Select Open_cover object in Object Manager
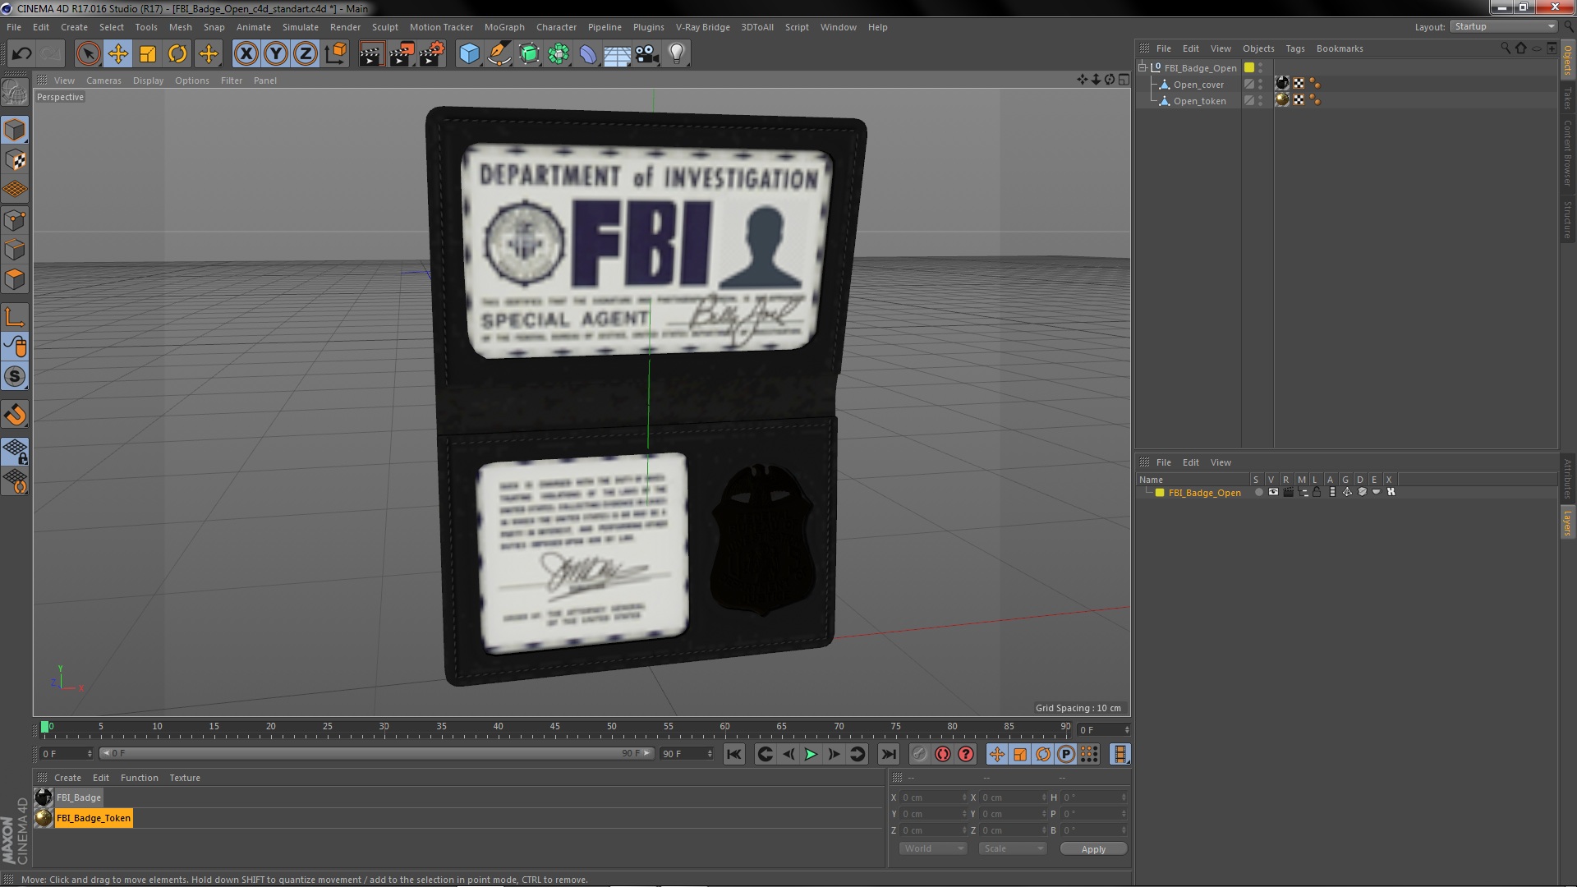The height and width of the screenshot is (887, 1577). coord(1198,85)
